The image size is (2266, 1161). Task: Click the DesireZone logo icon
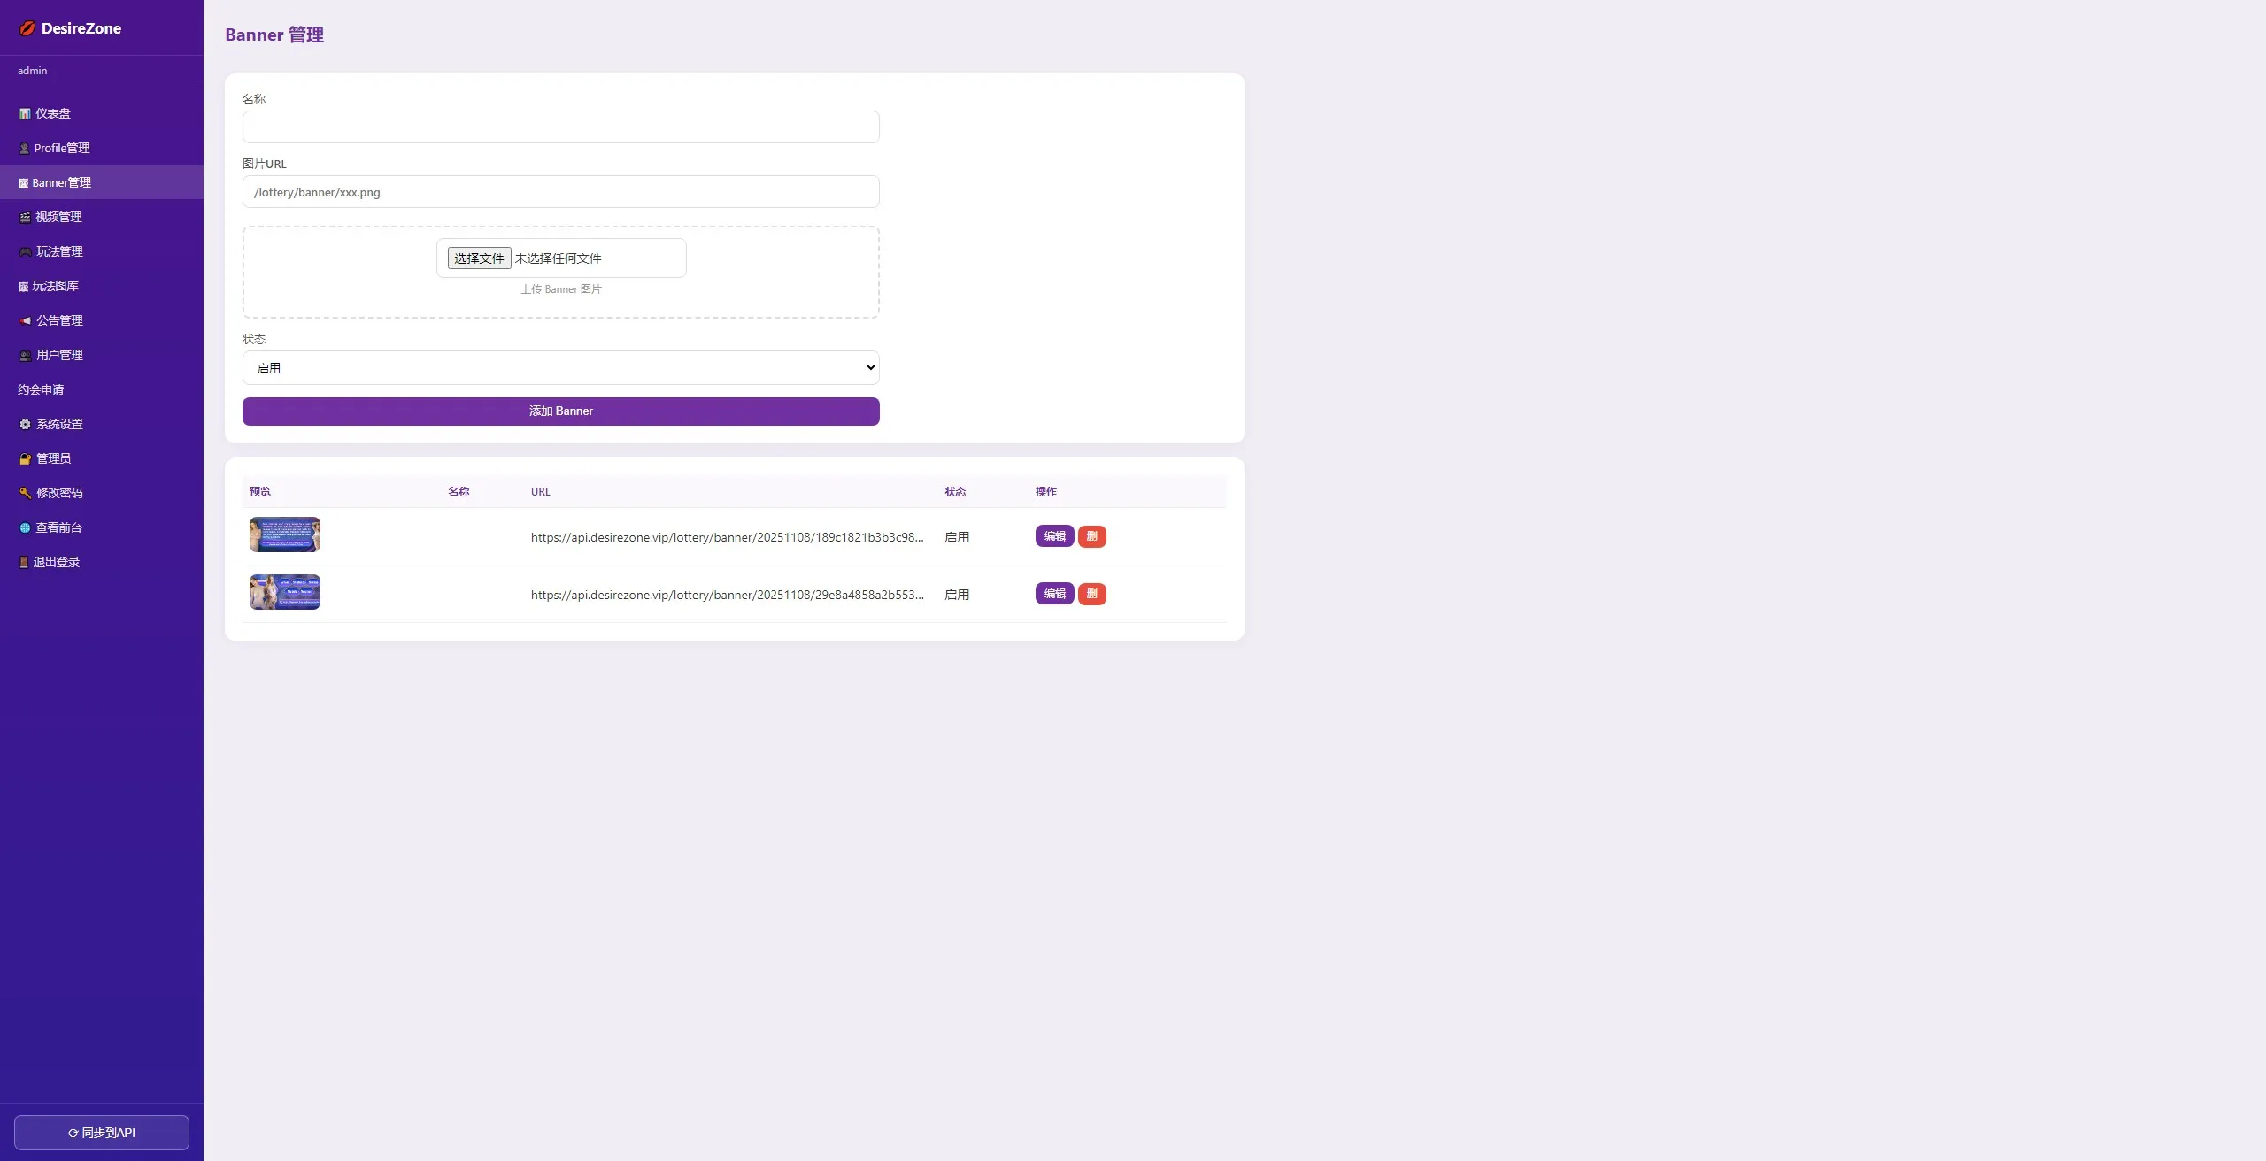27,28
